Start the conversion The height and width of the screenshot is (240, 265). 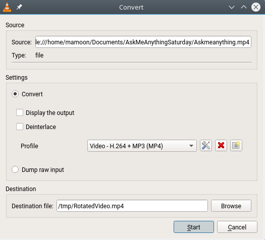tap(194, 227)
